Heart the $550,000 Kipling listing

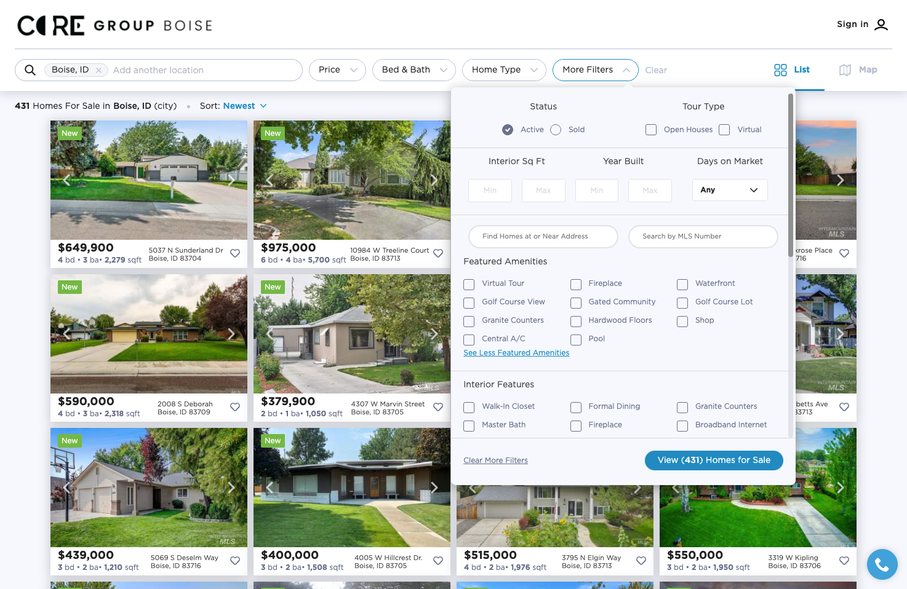tap(844, 561)
